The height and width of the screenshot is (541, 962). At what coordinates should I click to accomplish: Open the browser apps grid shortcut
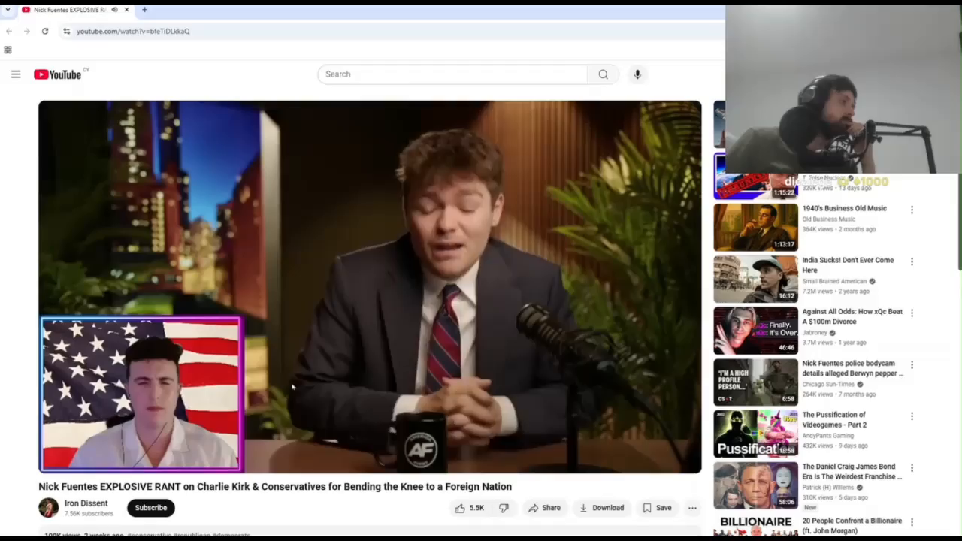click(8, 50)
